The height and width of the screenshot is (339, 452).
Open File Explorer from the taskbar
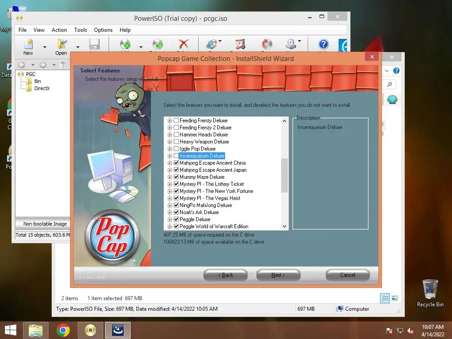coord(36,330)
